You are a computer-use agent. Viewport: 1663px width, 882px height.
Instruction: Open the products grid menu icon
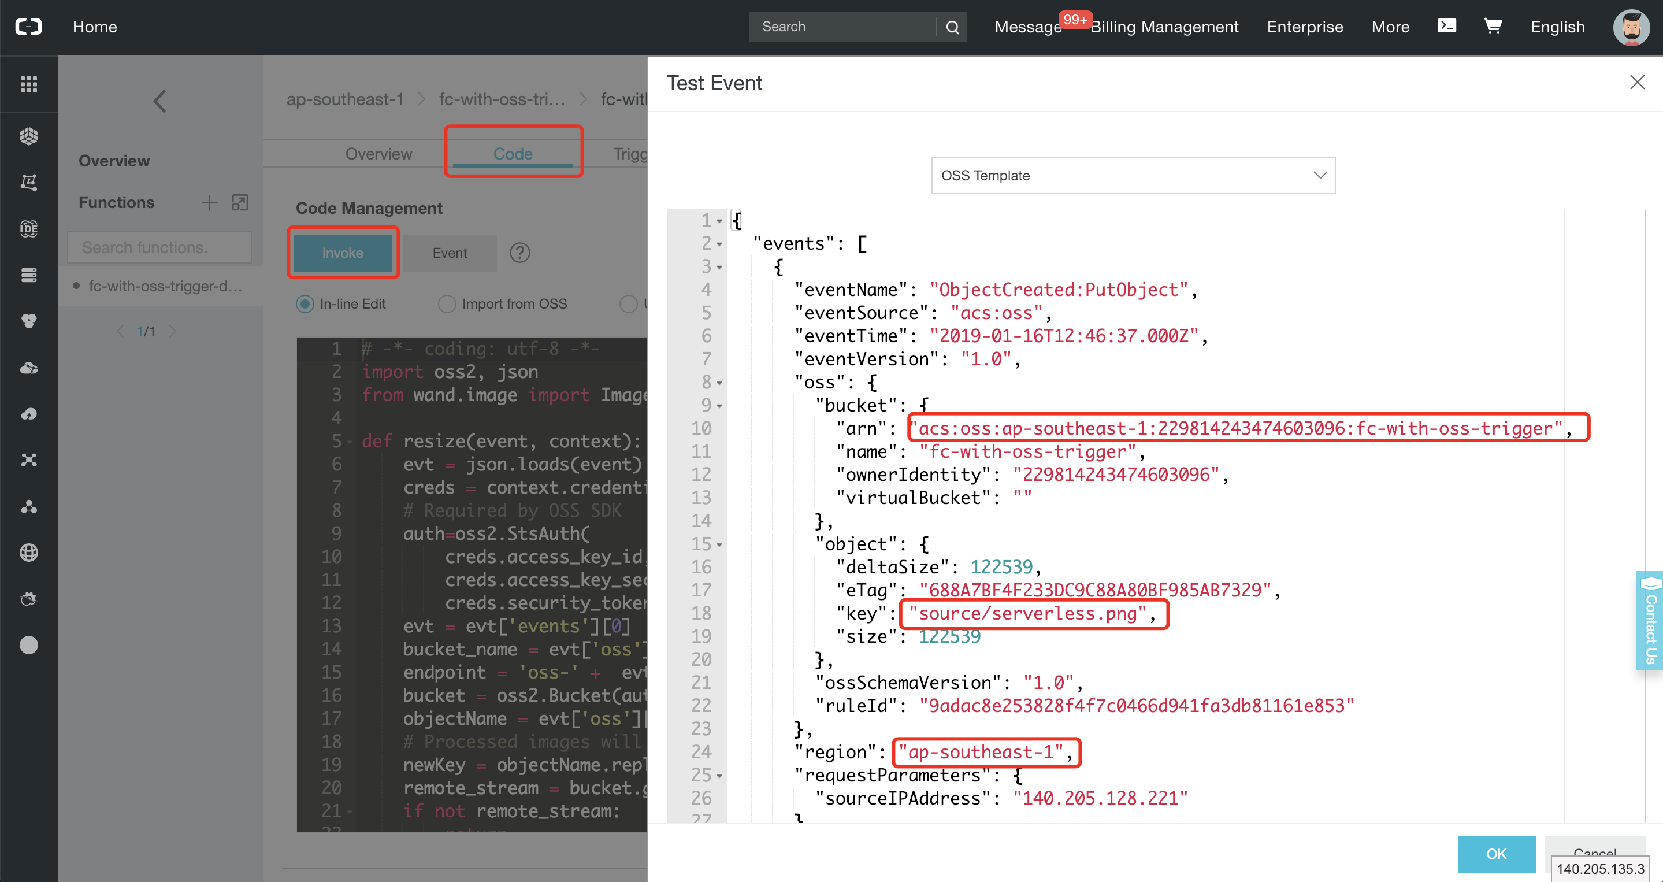pos(28,84)
